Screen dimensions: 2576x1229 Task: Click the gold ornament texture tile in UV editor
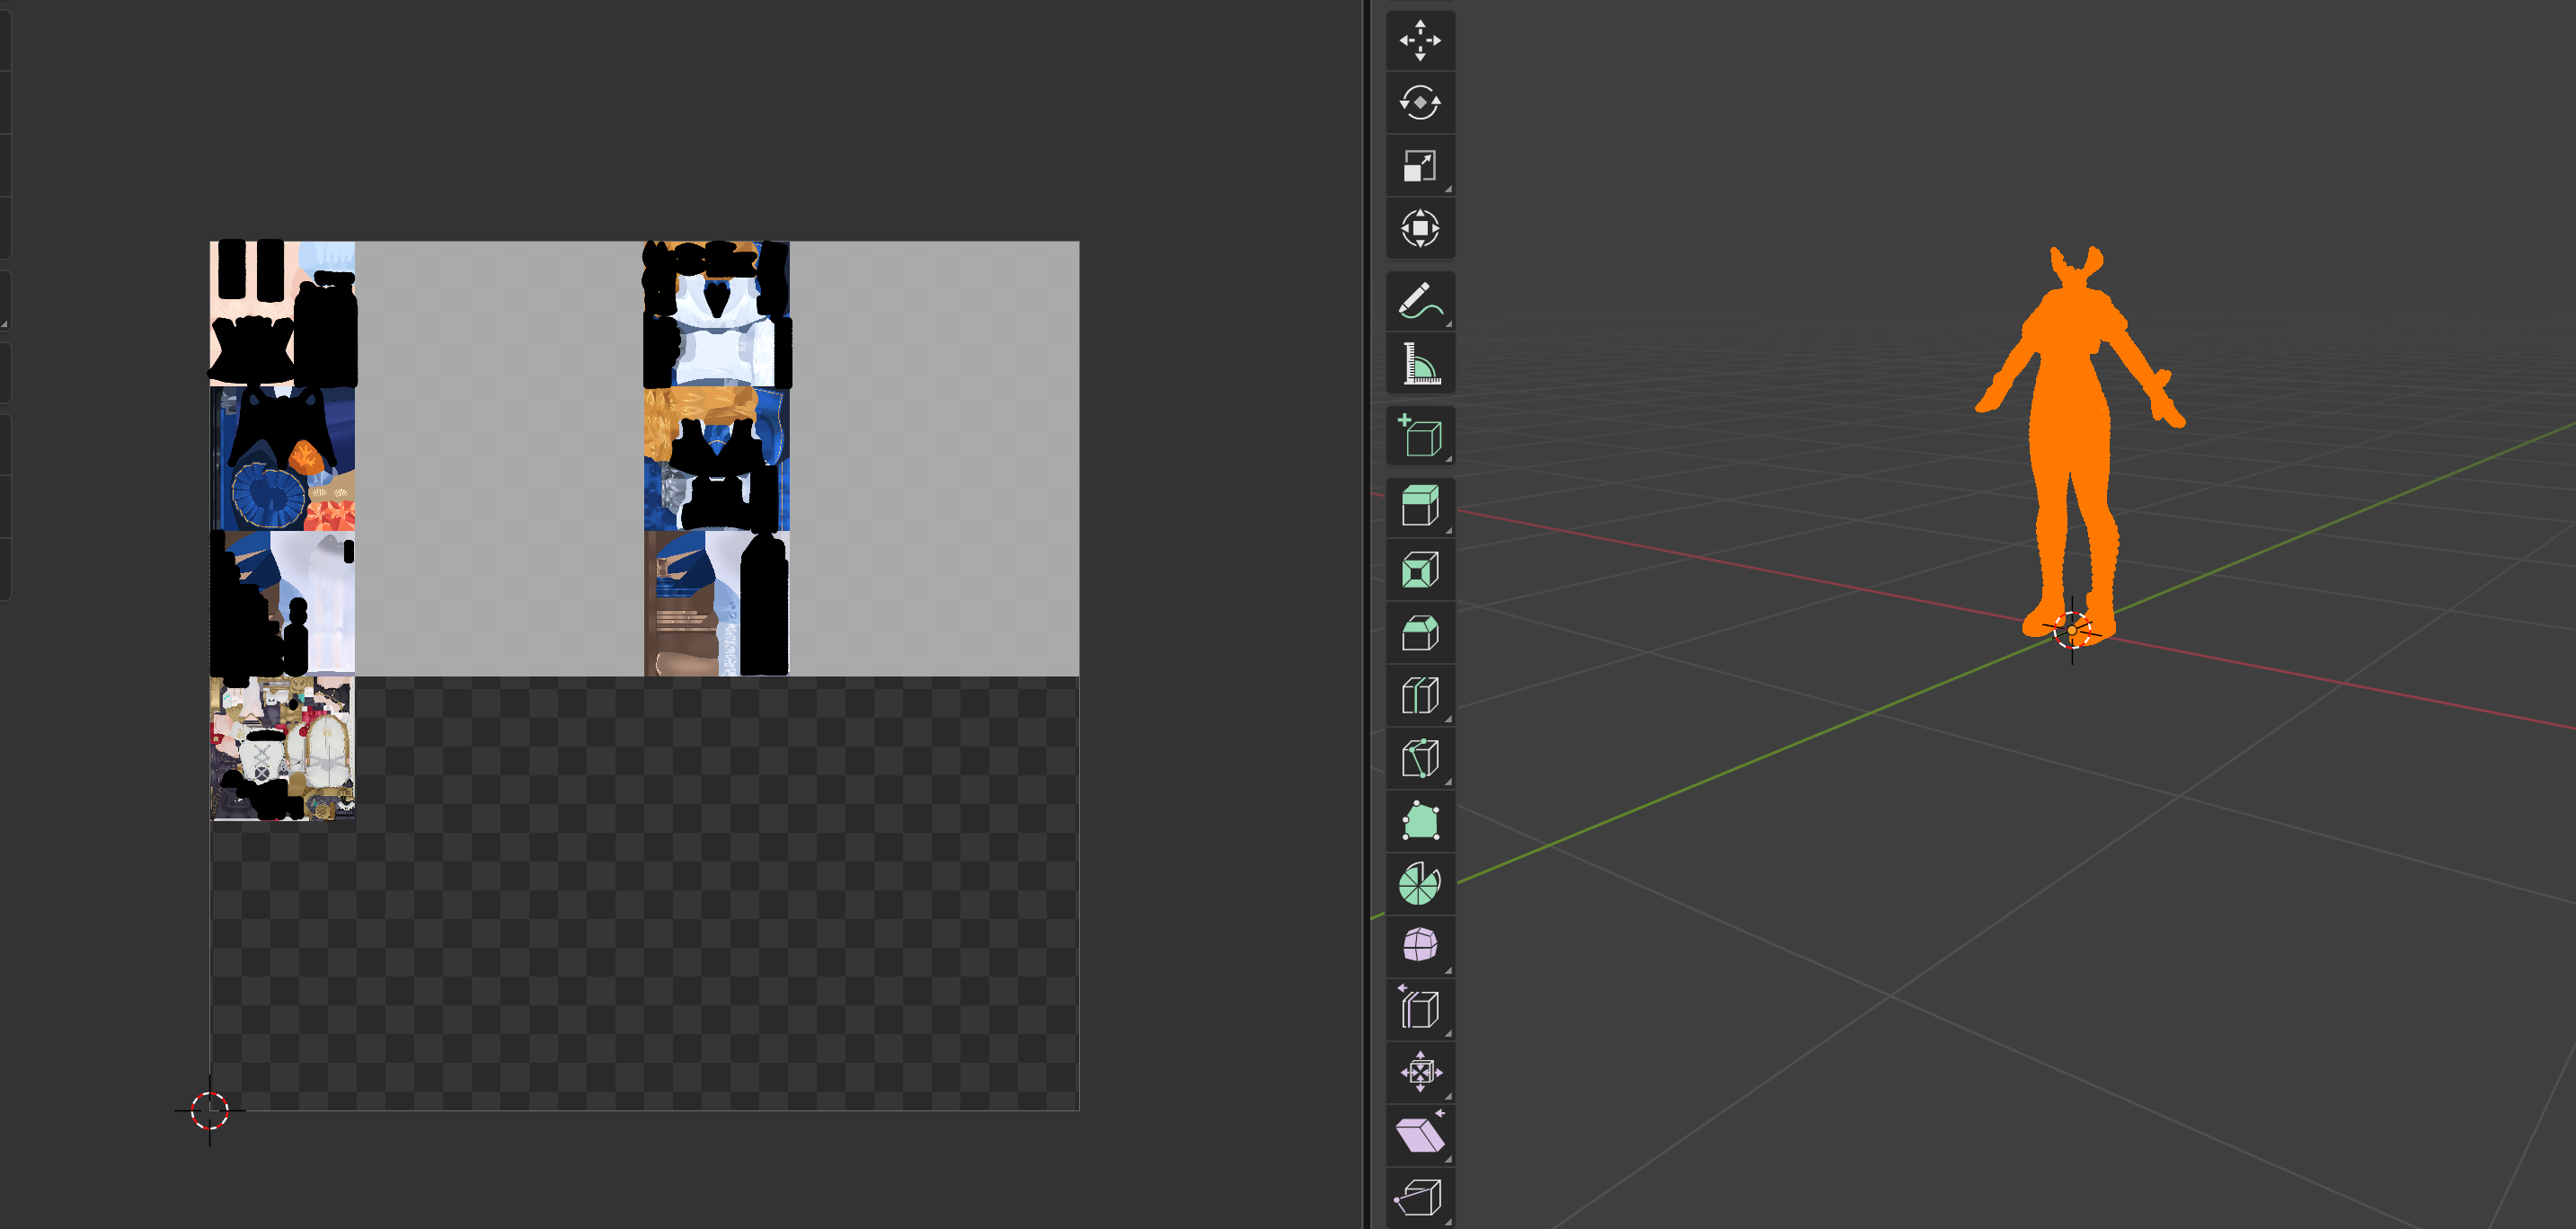coord(282,748)
